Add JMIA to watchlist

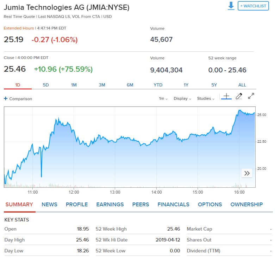[253, 6]
